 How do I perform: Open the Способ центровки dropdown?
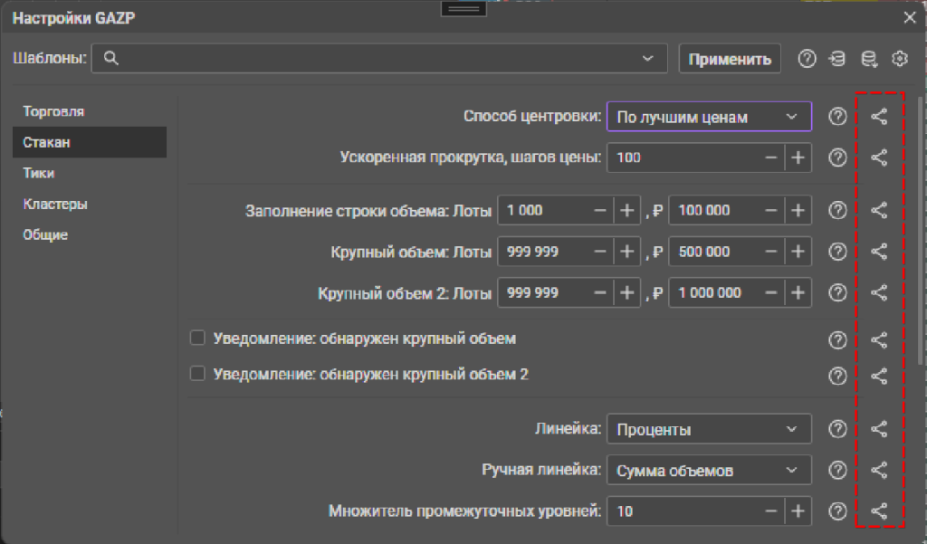point(710,117)
